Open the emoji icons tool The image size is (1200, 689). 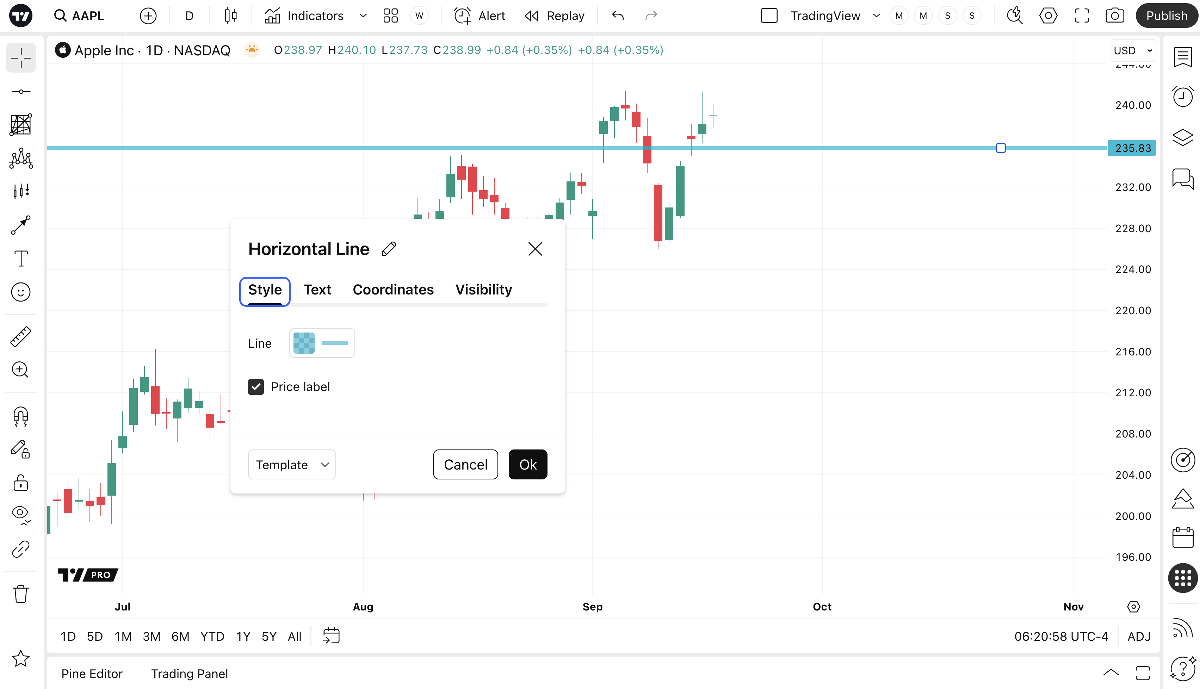(x=21, y=292)
